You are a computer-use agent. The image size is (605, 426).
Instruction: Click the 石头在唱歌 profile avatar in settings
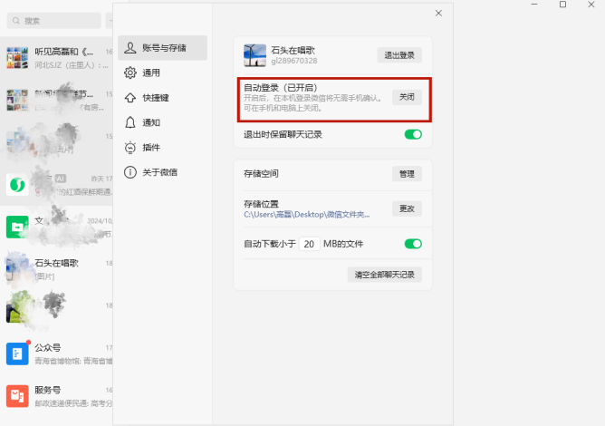[x=254, y=55]
